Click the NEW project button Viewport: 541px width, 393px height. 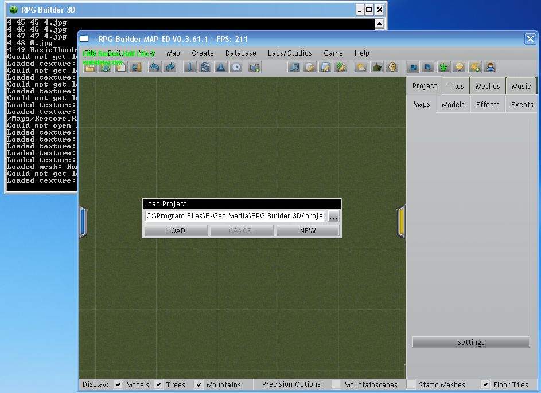[x=308, y=230]
